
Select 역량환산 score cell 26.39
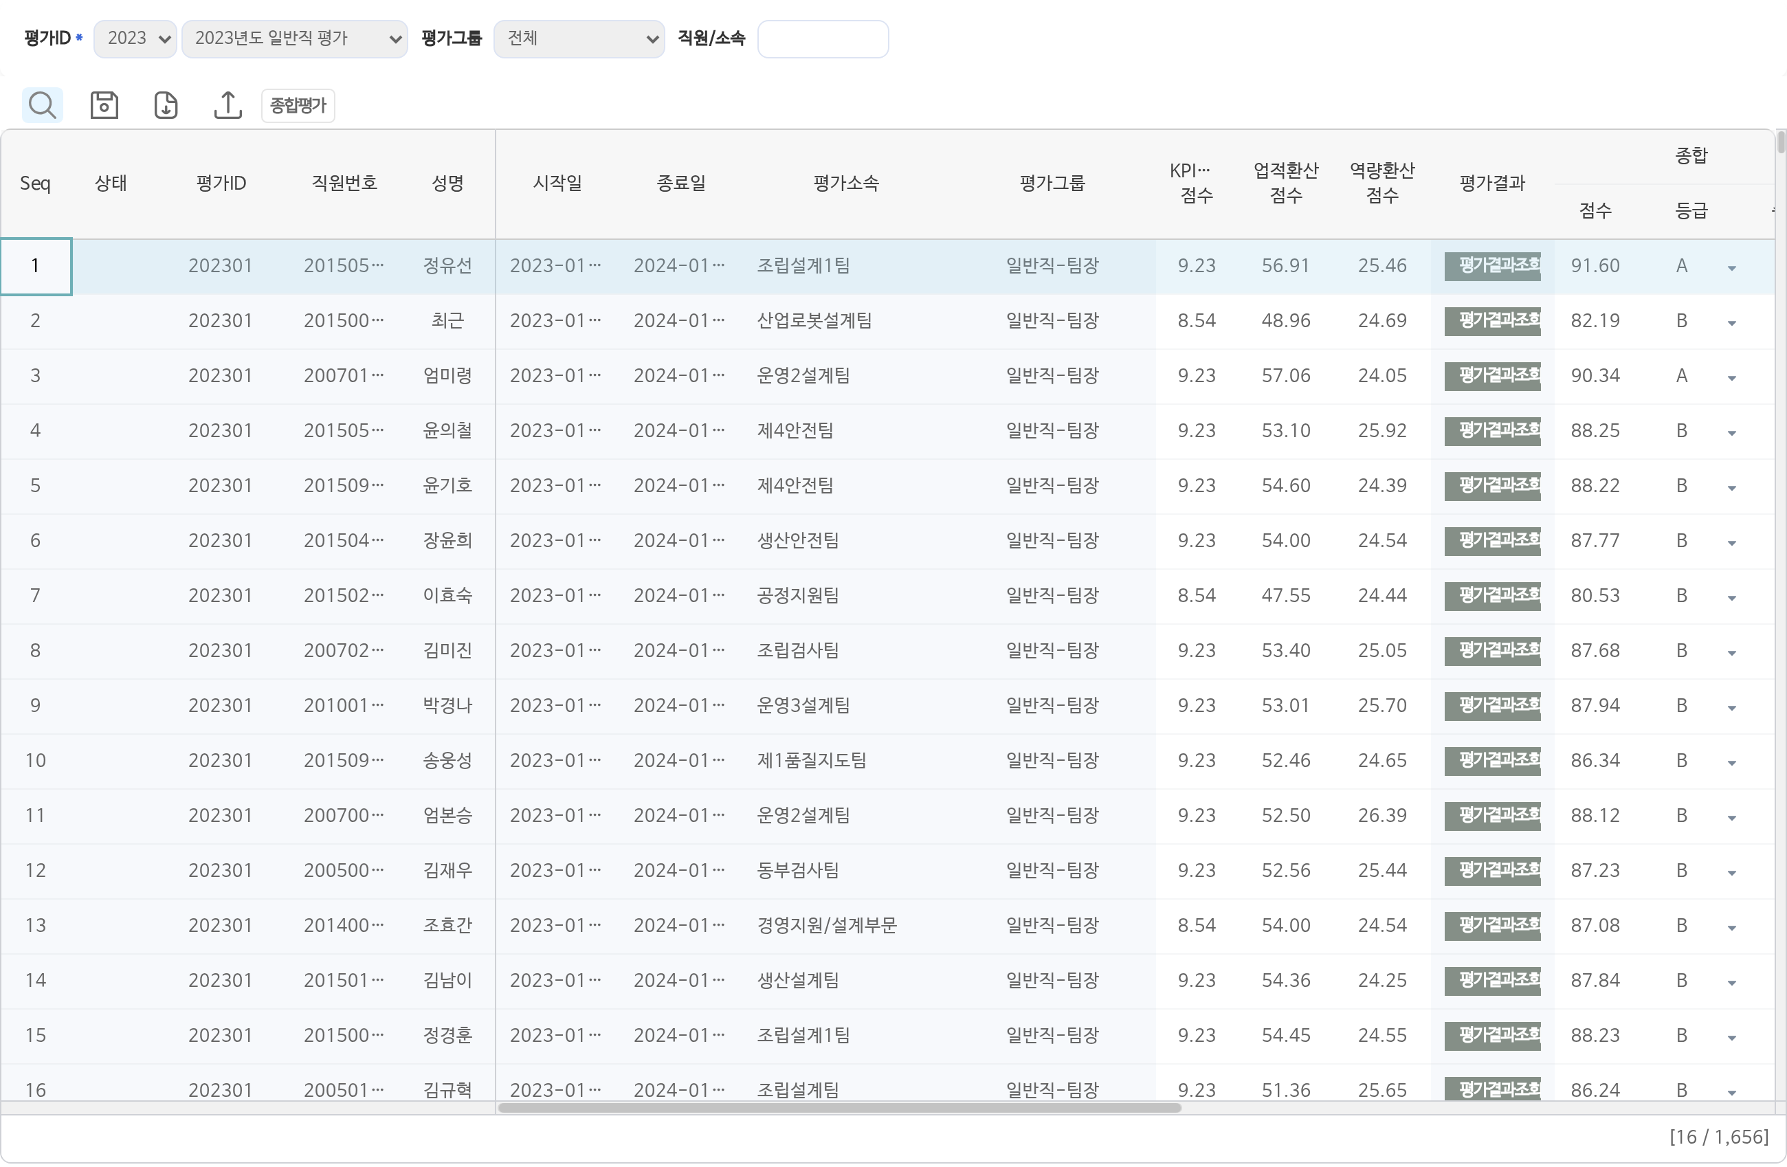click(1381, 816)
